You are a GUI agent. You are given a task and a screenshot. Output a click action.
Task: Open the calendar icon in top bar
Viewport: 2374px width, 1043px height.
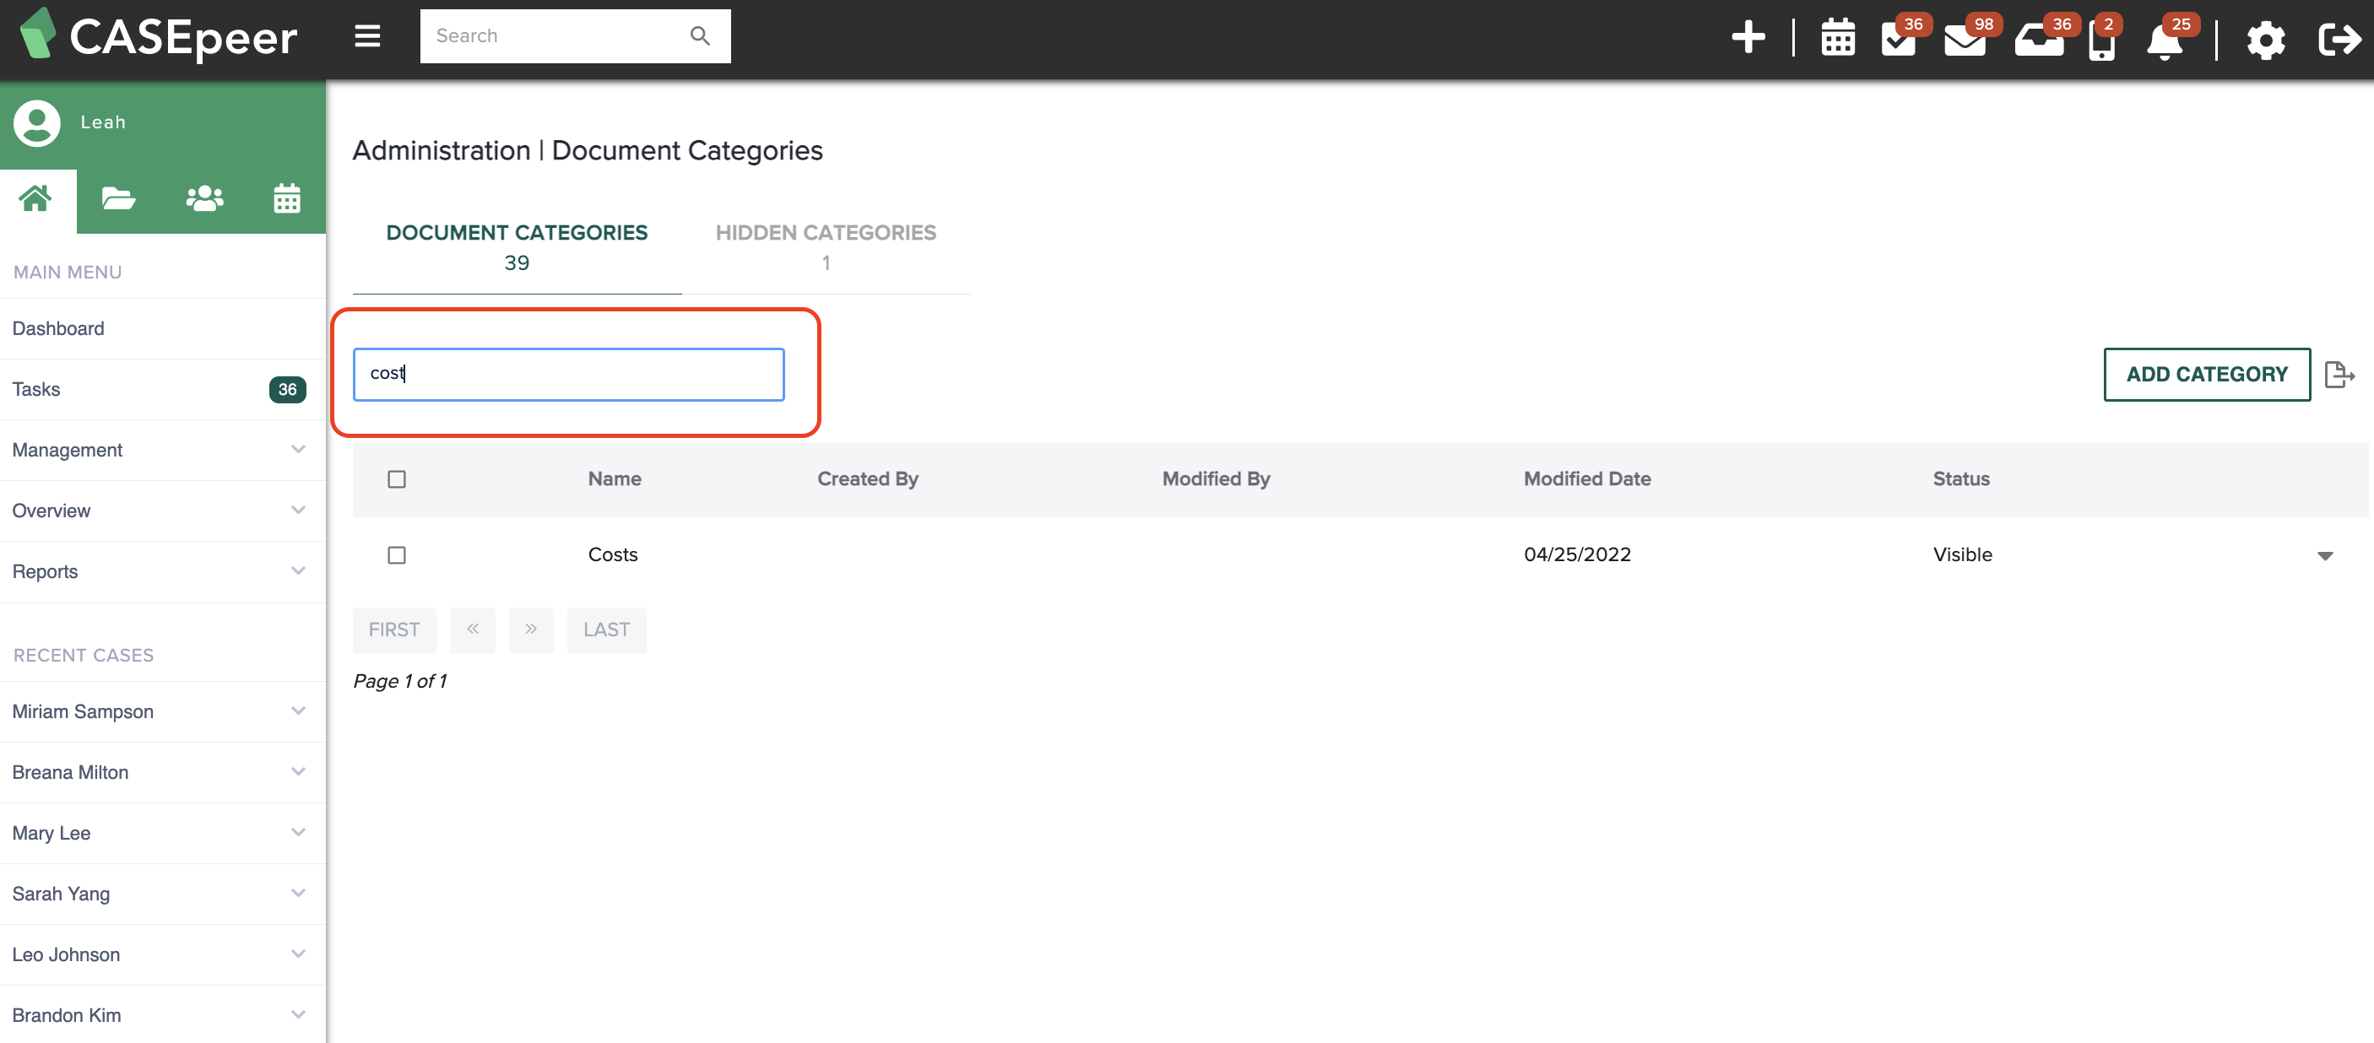click(1838, 39)
